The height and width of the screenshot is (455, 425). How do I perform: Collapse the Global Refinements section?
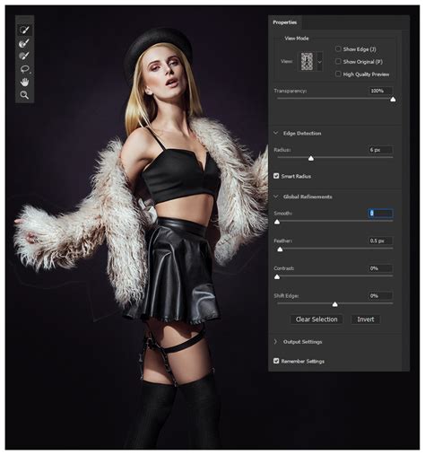276,197
